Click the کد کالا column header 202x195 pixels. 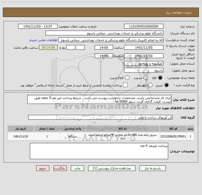173,129
